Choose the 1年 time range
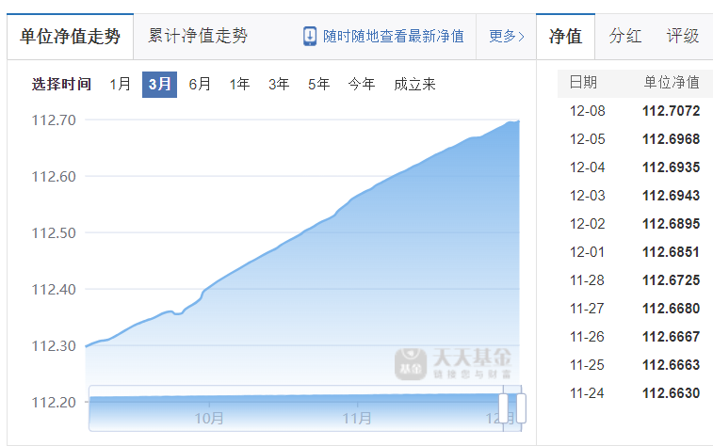 pos(239,84)
